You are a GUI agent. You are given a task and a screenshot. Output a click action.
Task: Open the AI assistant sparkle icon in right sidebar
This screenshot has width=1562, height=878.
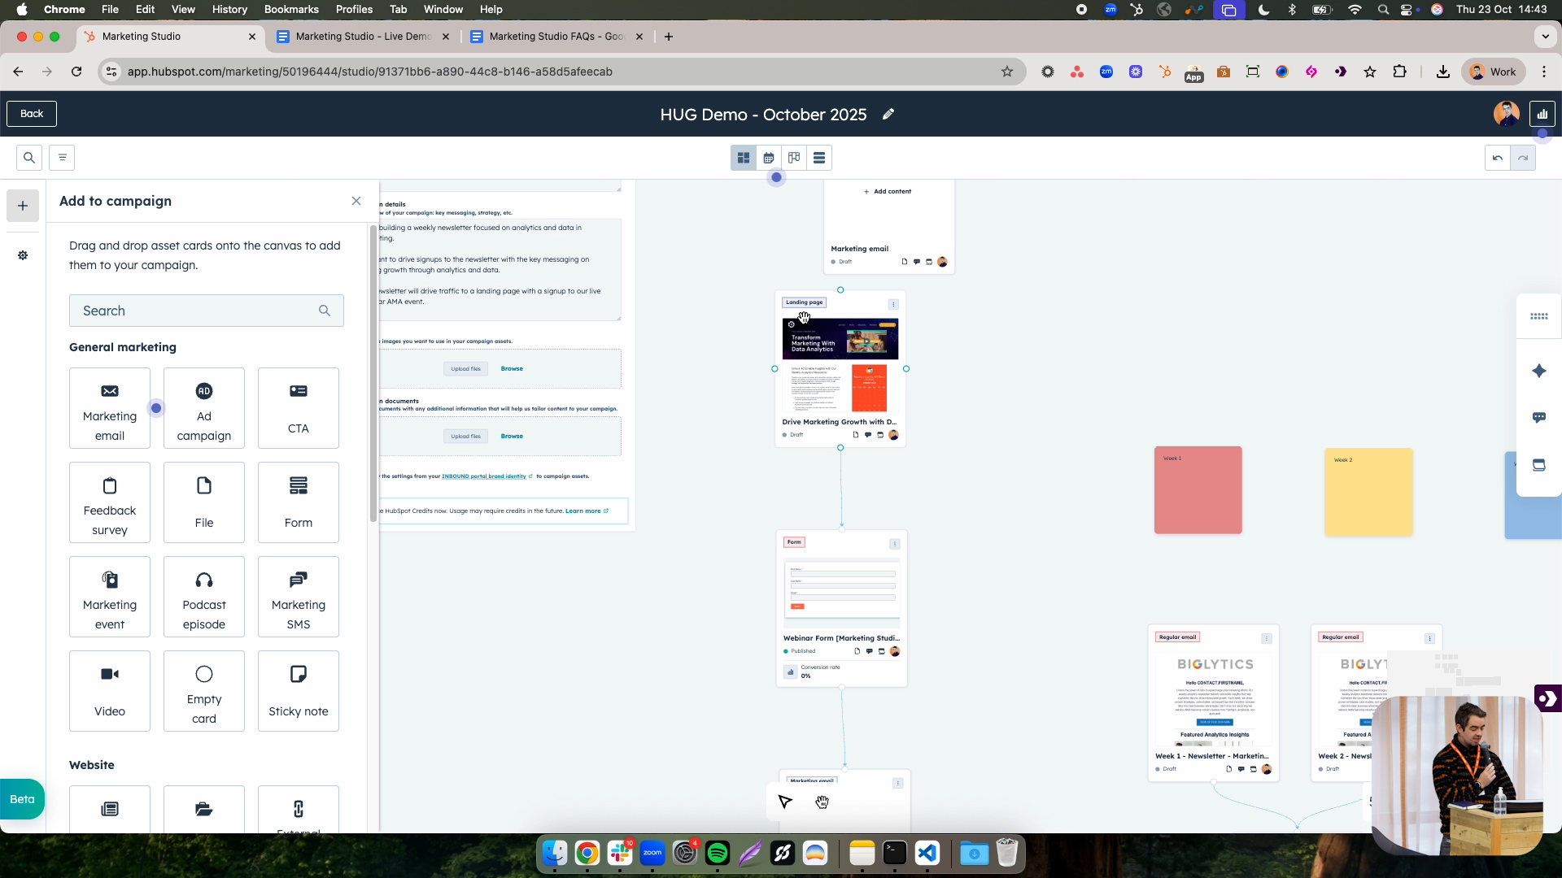[1539, 372]
